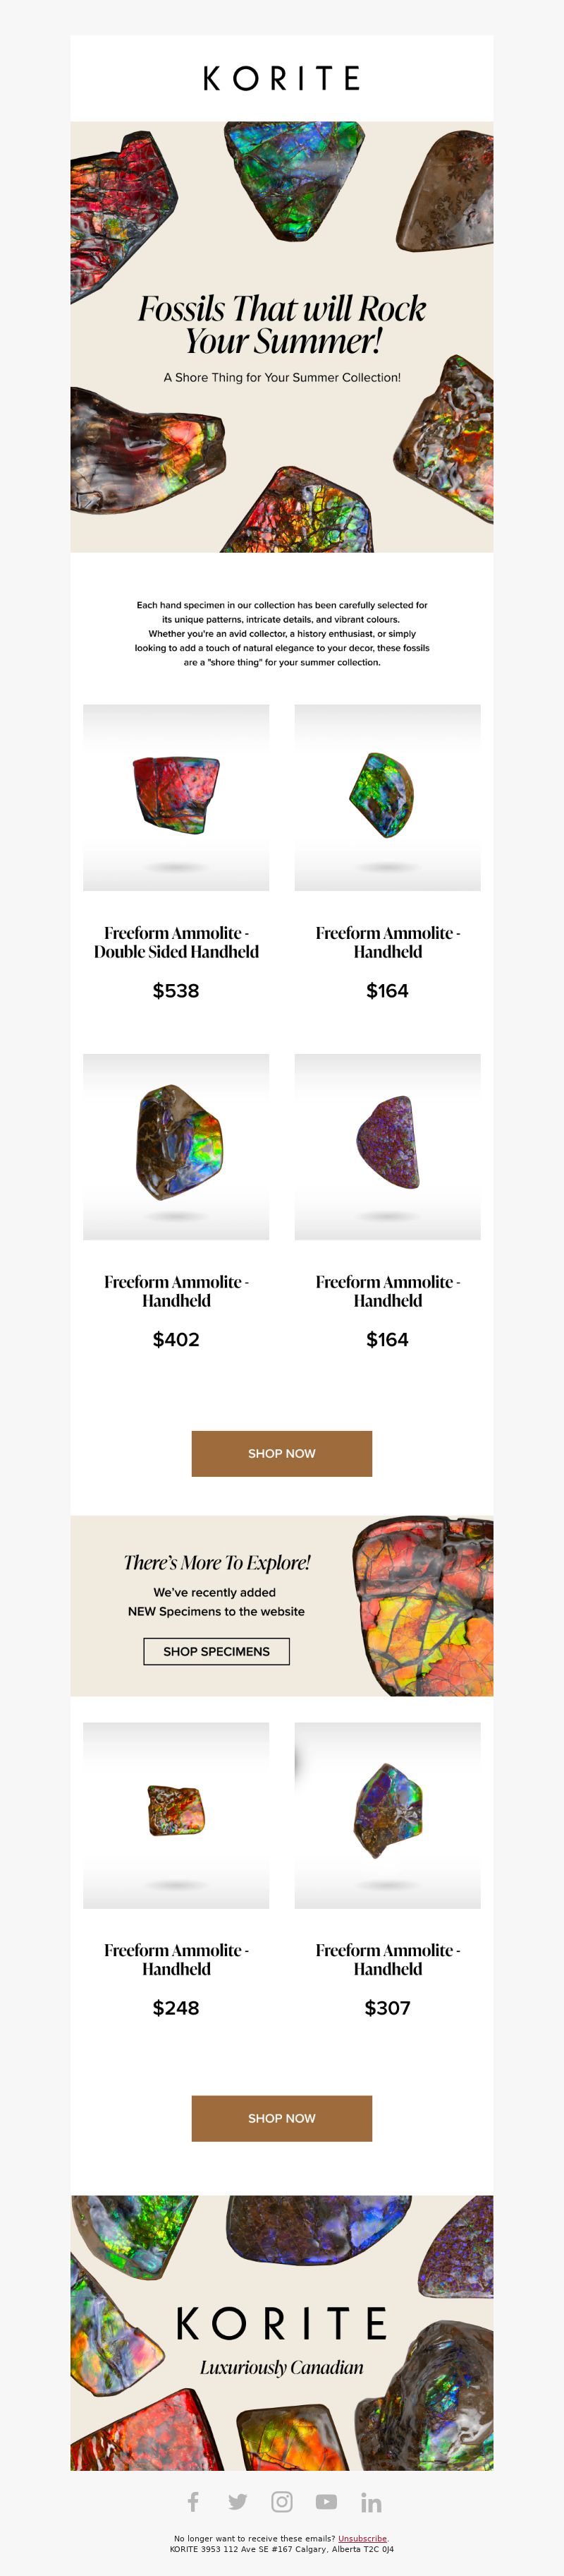Click the SHOP NOW button above the footer banner
564x2576 pixels.
click(281, 2118)
